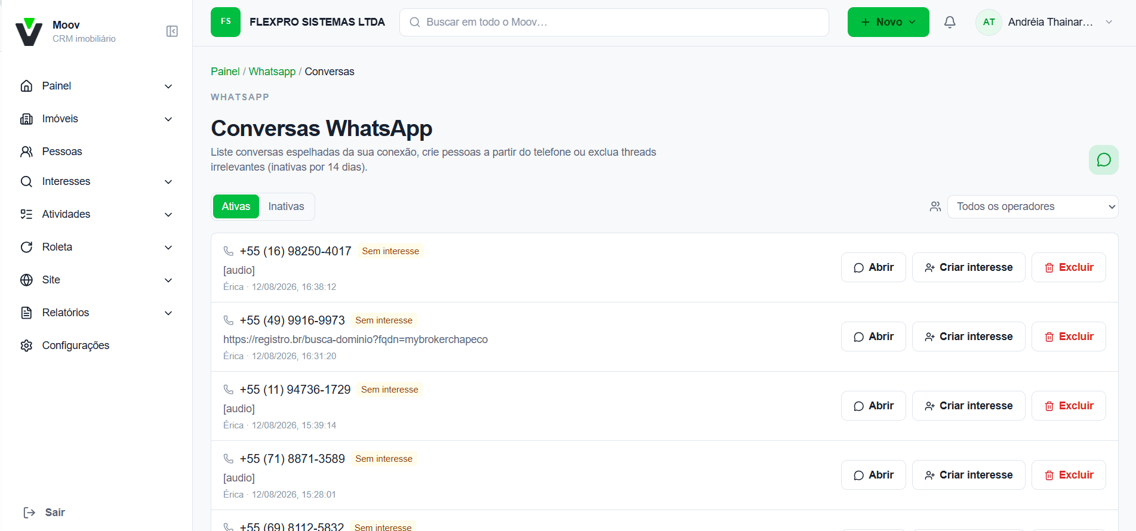Open the conversation with +55 (71) 8871-3589
The height and width of the screenshot is (531, 1136).
tap(873, 475)
